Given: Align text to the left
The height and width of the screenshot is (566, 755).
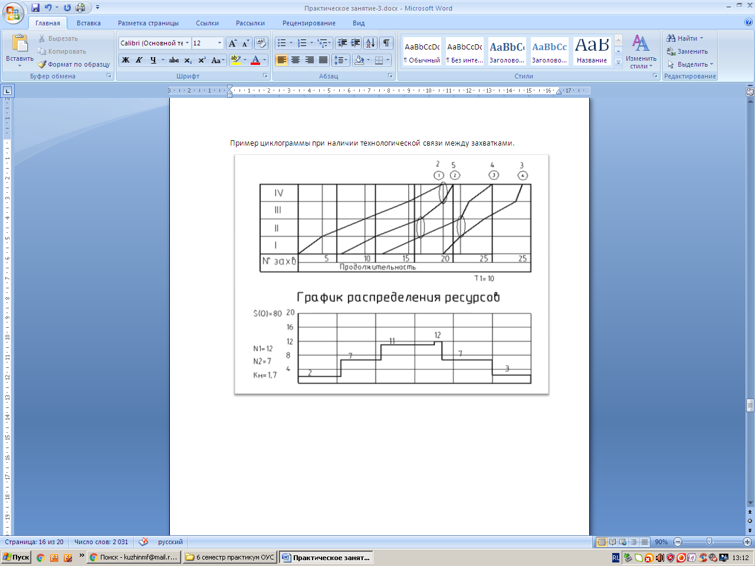Looking at the screenshot, I should point(281,60).
